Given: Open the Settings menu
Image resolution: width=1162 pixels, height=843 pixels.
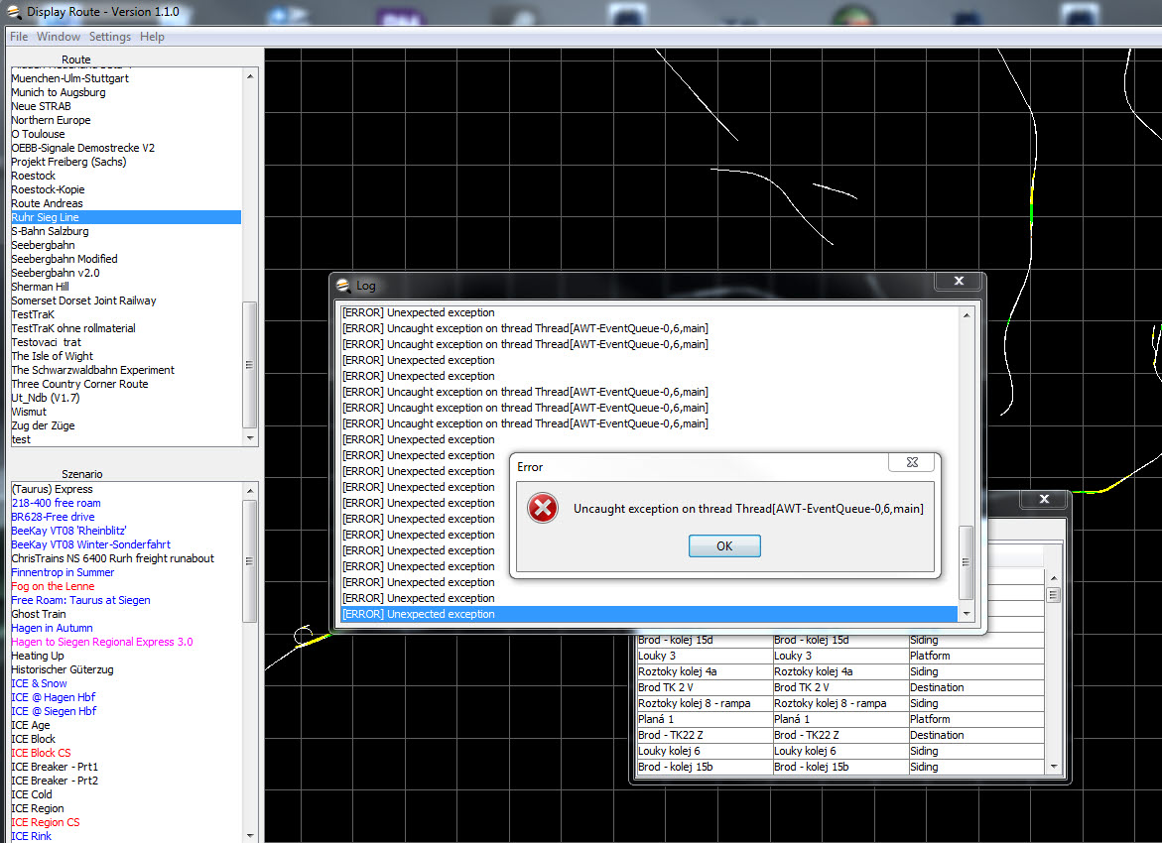Looking at the screenshot, I should pyautogui.click(x=109, y=37).
